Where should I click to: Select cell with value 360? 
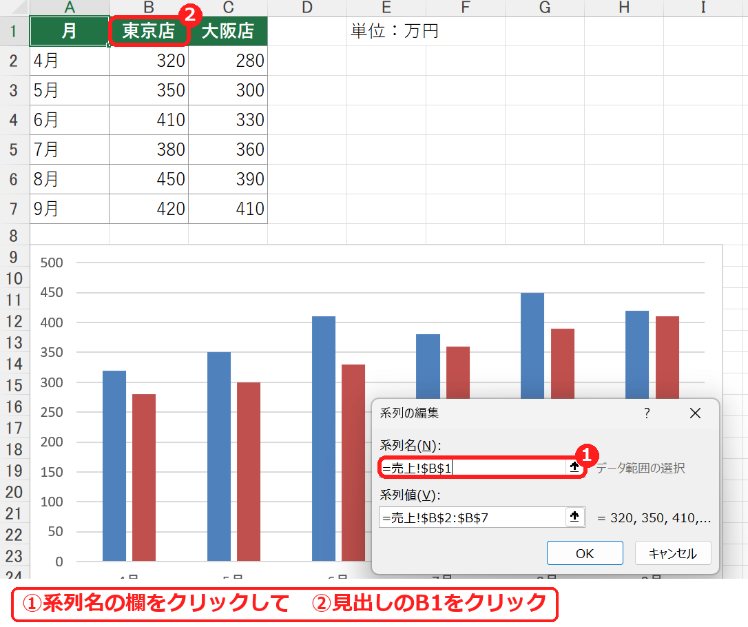pyautogui.click(x=228, y=150)
